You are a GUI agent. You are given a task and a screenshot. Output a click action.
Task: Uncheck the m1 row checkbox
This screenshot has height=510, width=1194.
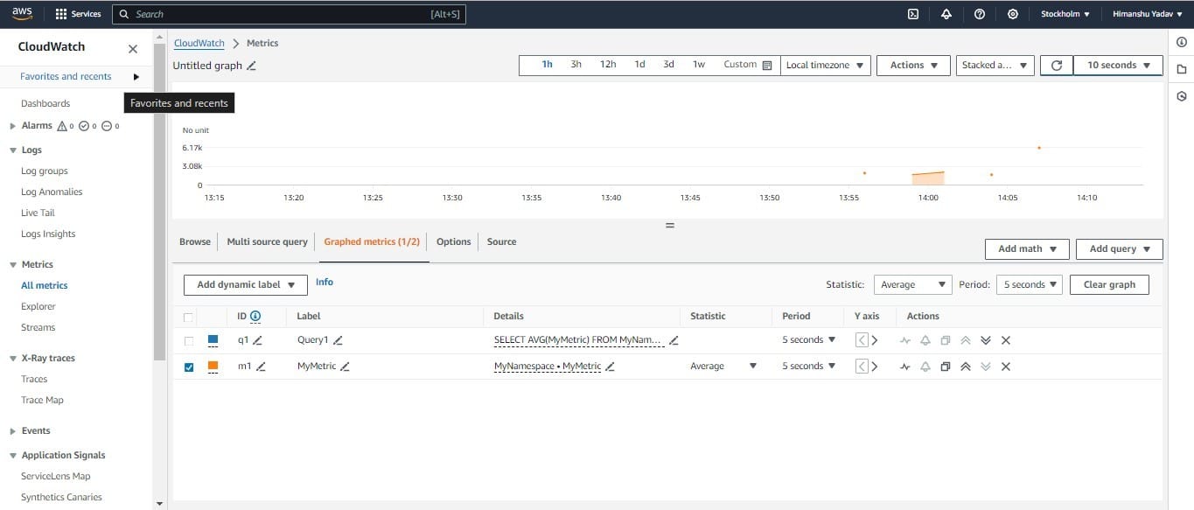click(x=189, y=367)
